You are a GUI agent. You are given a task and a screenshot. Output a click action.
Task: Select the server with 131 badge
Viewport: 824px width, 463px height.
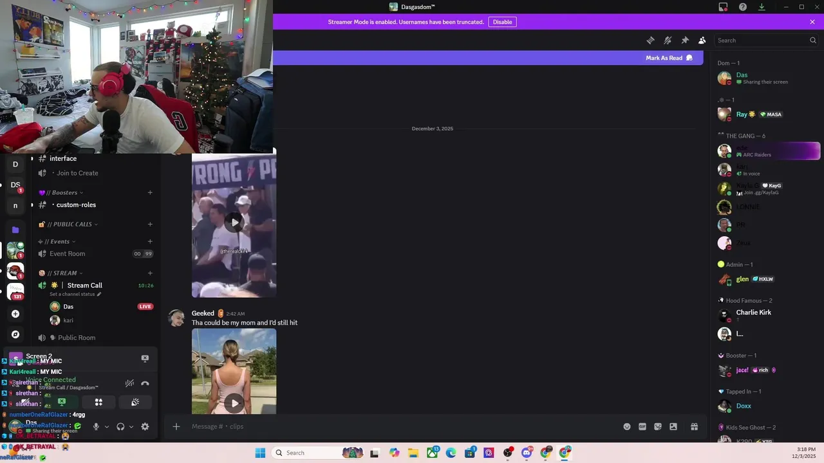[15, 291]
